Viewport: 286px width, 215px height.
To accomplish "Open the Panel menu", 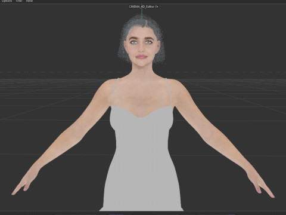I will (29, 1).
